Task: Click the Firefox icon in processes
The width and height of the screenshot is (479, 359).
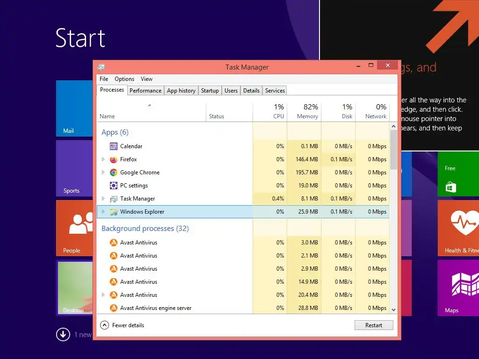Action: pyautogui.click(x=113, y=159)
